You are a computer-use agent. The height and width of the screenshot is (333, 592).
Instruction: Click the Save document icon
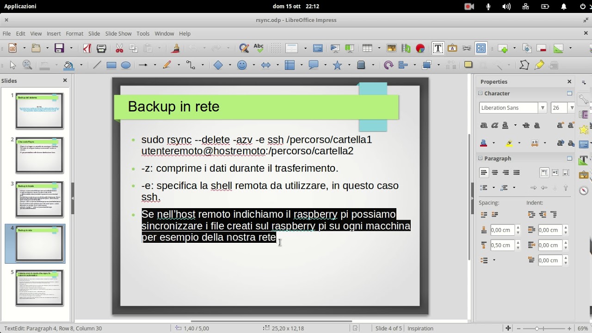pos(59,48)
